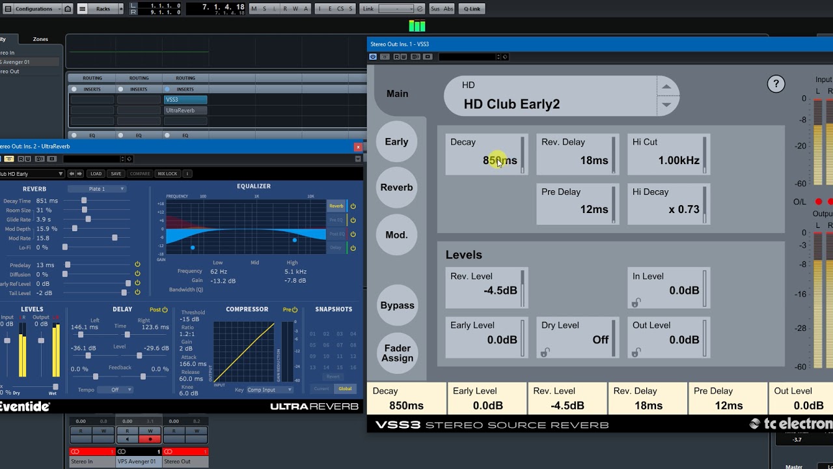833x469 pixels.
Task: Click SAVE button in UltraReverb
Action: pos(116,174)
